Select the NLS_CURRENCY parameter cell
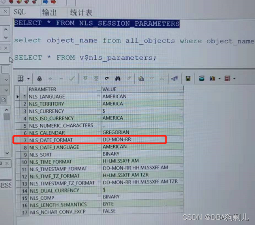Viewport: 255px width, 225px height. coord(64,111)
